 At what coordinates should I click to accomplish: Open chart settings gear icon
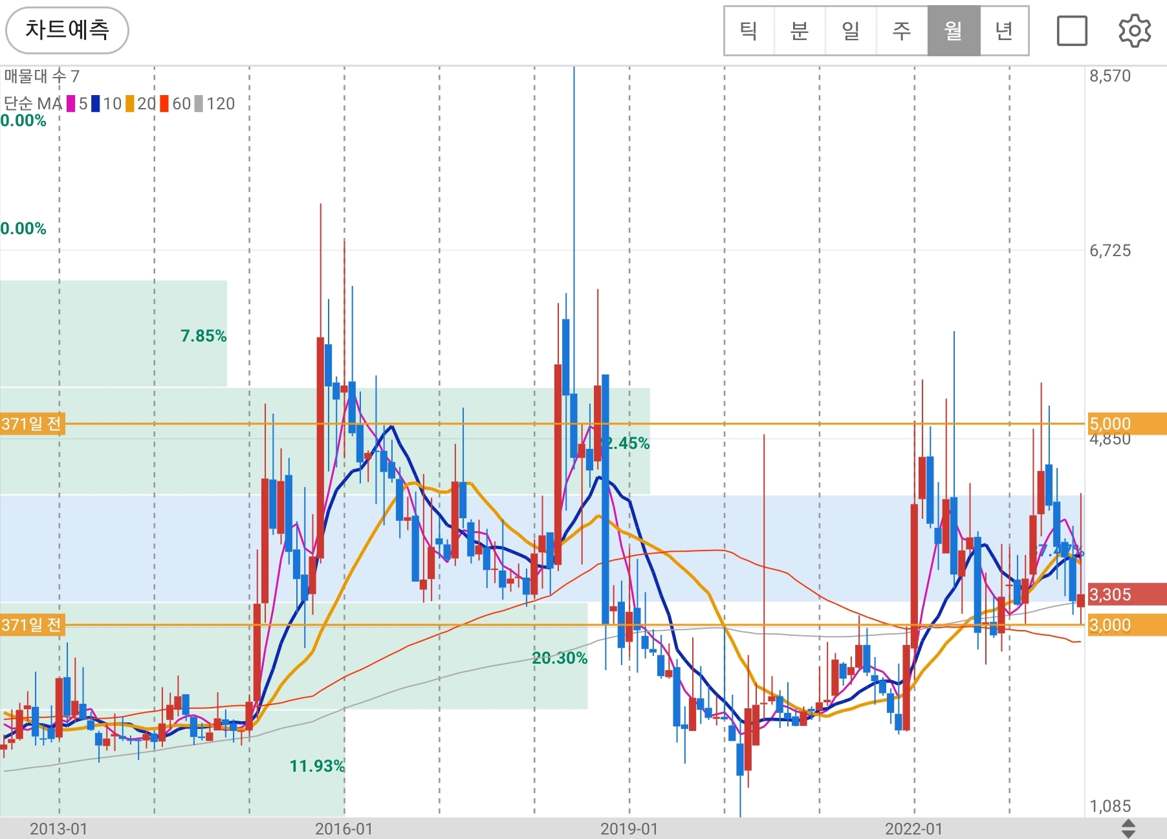1135,31
